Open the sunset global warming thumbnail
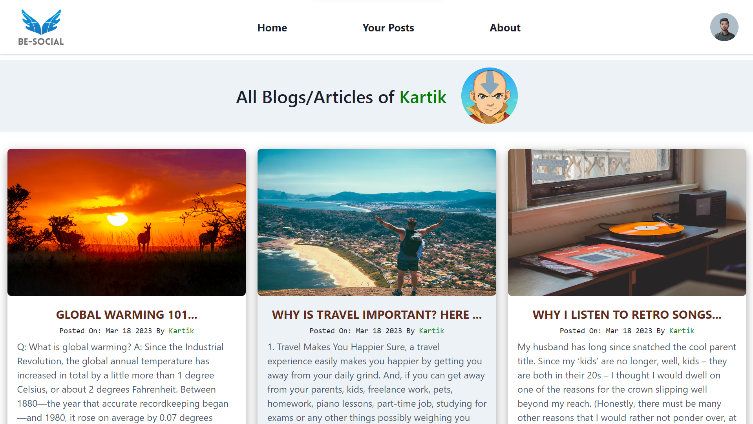The image size is (753, 424). [126, 222]
